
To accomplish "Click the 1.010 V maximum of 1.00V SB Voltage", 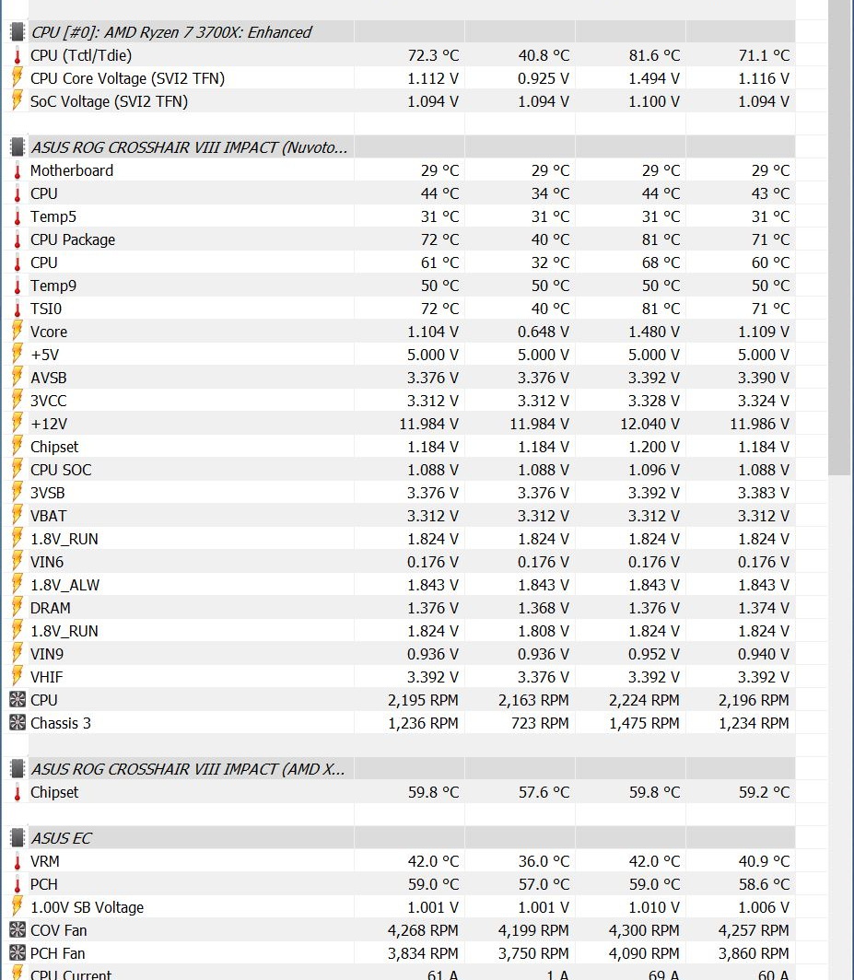I will (x=653, y=907).
